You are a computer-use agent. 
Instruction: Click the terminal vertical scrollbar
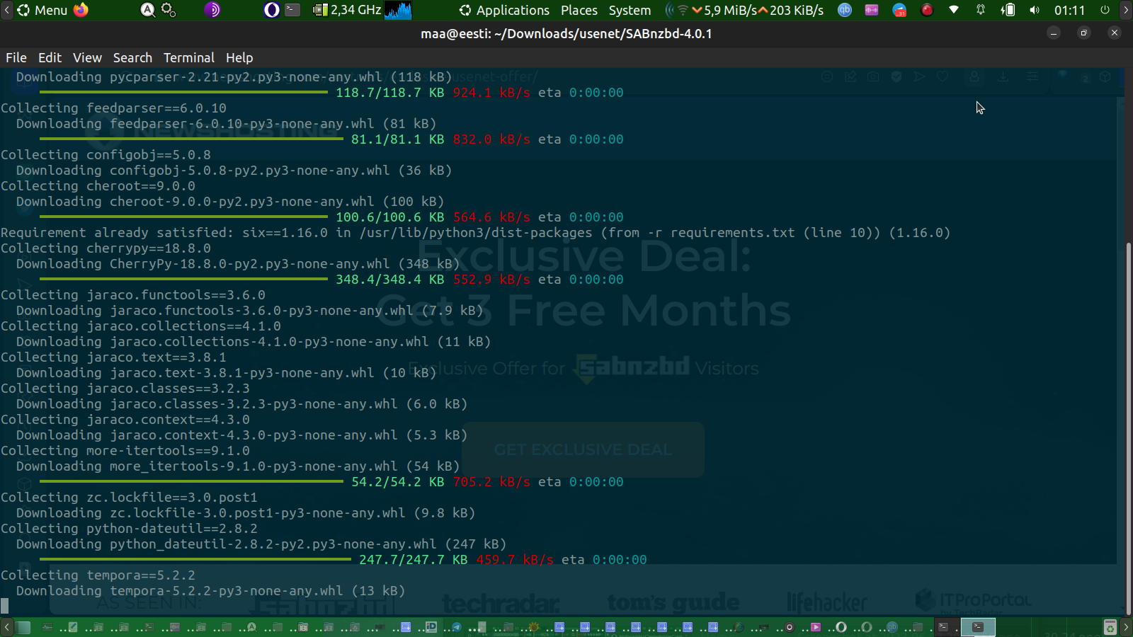pyautogui.click(x=1128, y=425)
